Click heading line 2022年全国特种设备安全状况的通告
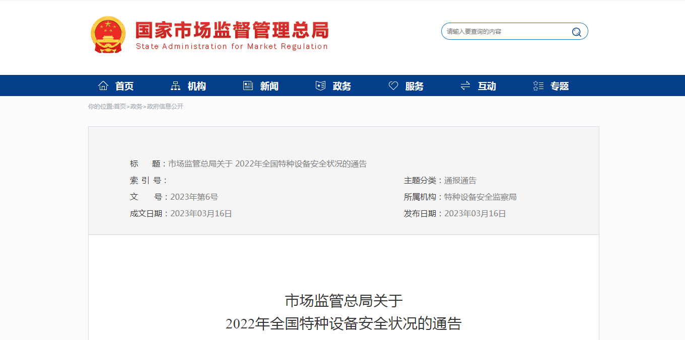 344,323
